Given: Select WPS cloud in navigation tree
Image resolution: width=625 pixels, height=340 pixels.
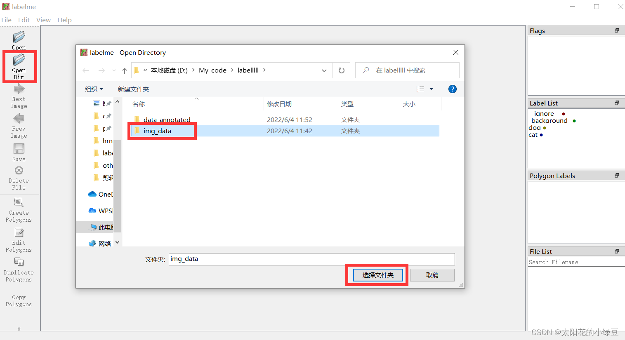Looking at the screenshot, I should (100, 211).
